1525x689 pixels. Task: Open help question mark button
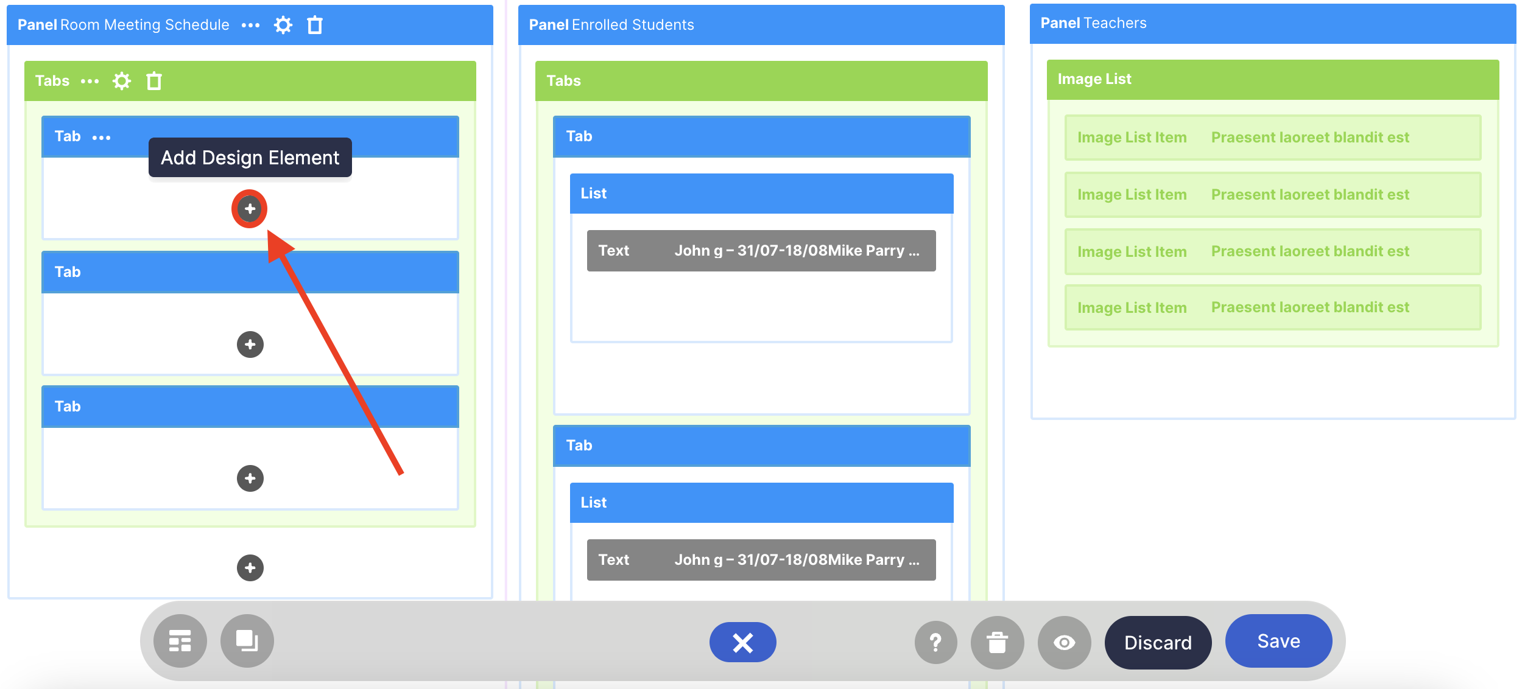point(935,643)
